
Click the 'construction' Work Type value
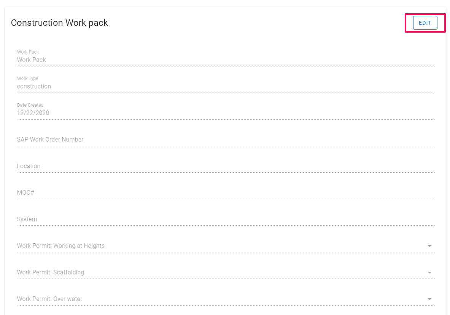tap(34, 87)
